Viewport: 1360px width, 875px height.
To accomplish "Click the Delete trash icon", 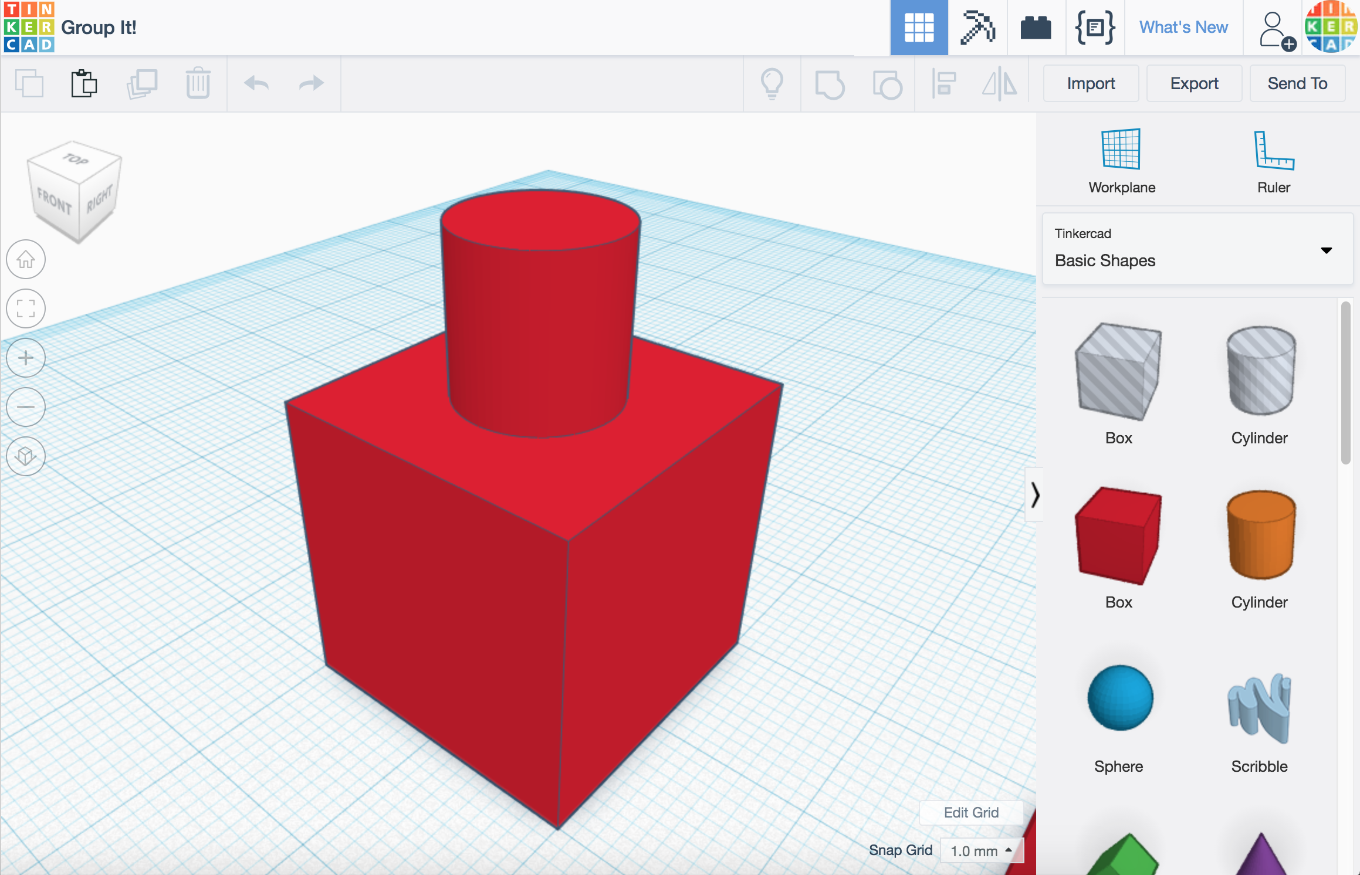I will click(198, 84).
